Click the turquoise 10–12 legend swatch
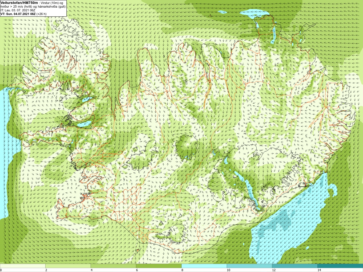This screenshot has width=363, height=272. [x=250, y=266]
